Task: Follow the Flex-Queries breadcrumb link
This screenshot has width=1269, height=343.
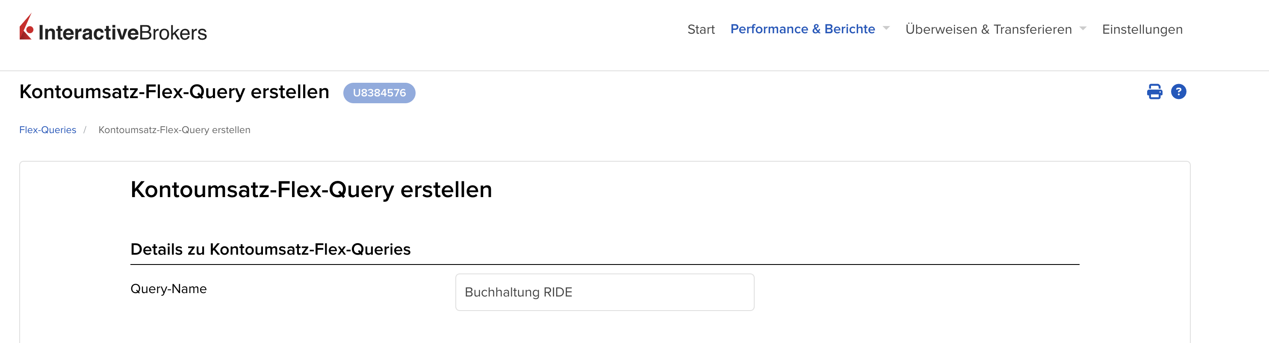Action: (48, 130)
